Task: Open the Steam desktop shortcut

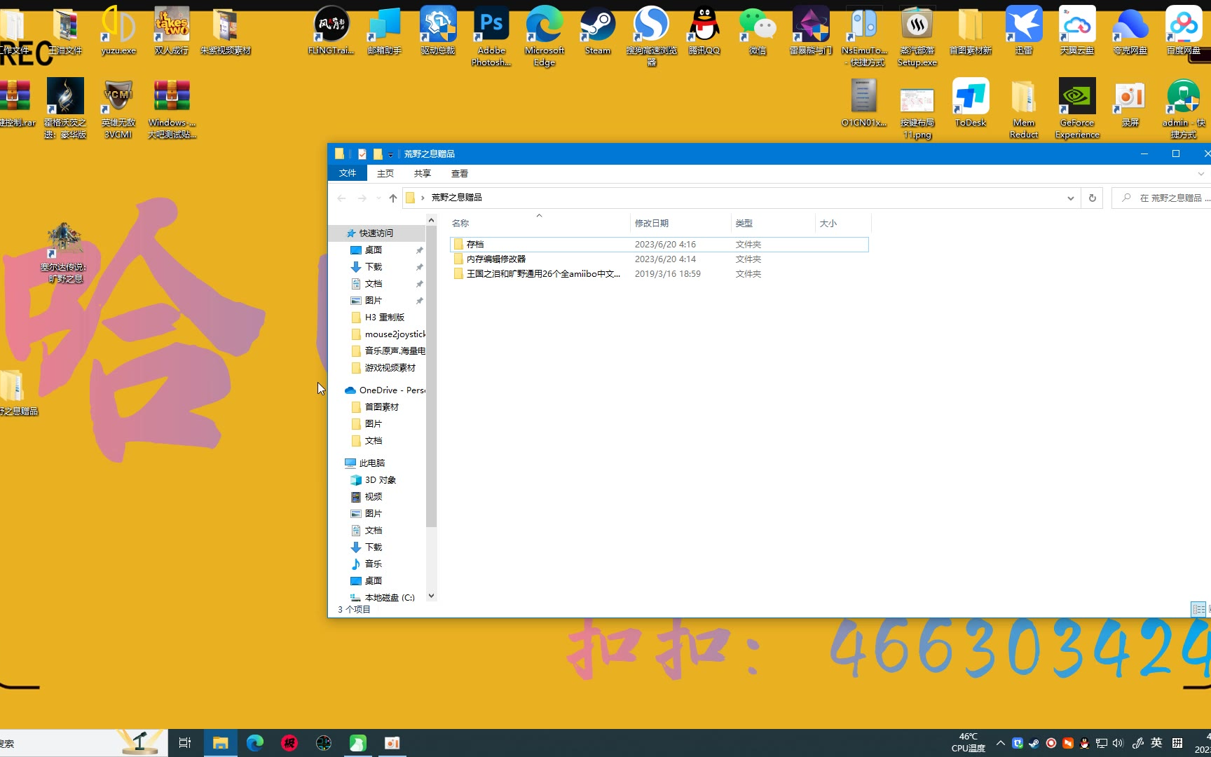Action: (598, 27)
